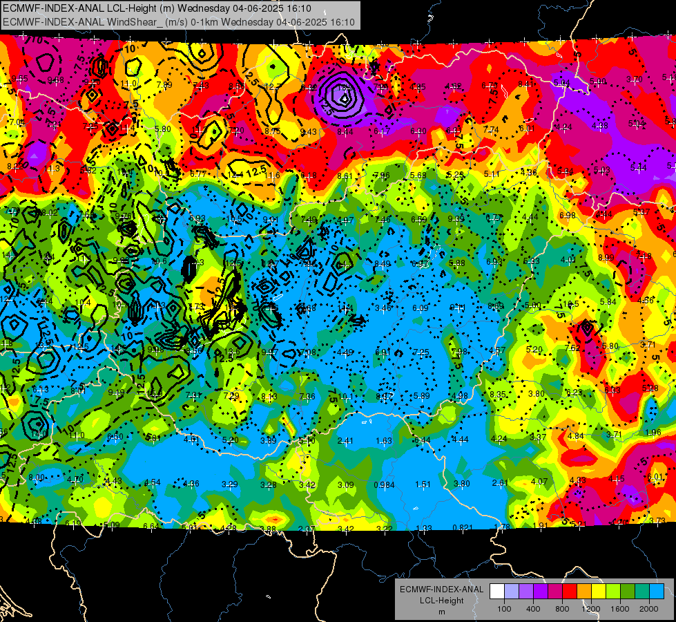Click the grid value '2.61'
Viewport: 676px width, 622px height.
tap(500, 482)
